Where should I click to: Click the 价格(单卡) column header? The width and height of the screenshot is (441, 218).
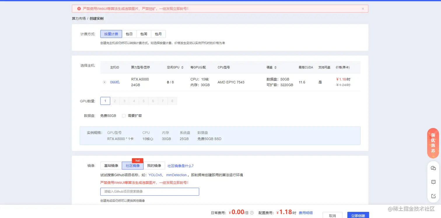tap(343, 67)
